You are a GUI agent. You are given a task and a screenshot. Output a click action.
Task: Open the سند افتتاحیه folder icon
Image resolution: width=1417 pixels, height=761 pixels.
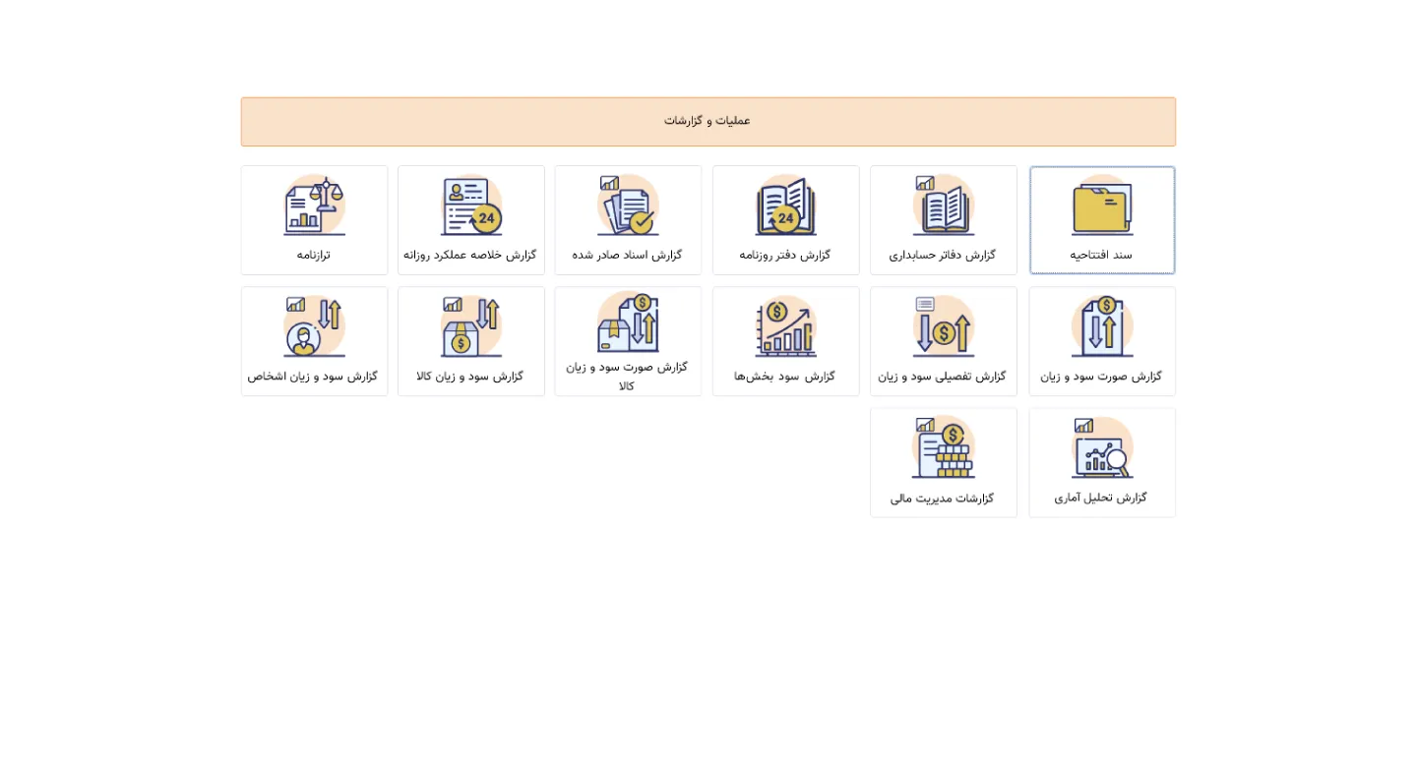(1102, 206)
